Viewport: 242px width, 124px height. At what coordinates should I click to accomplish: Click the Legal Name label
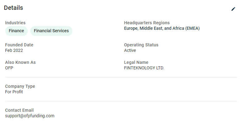[x=136, y=62]
